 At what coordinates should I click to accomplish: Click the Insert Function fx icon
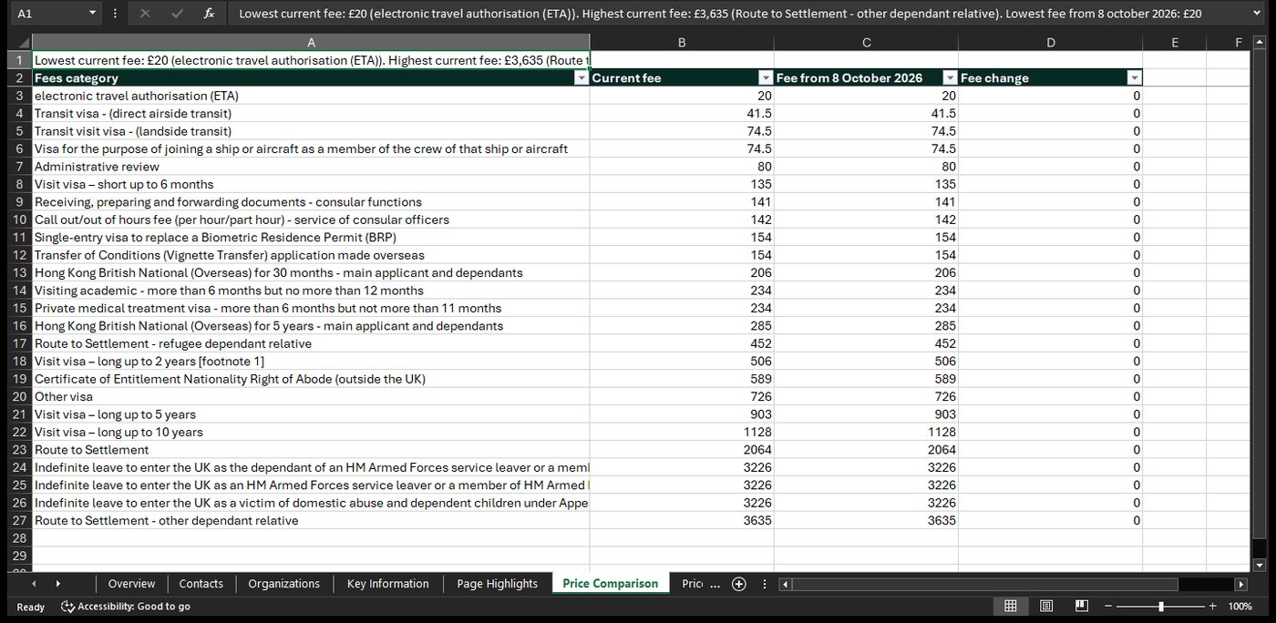(x=209, y=14)
